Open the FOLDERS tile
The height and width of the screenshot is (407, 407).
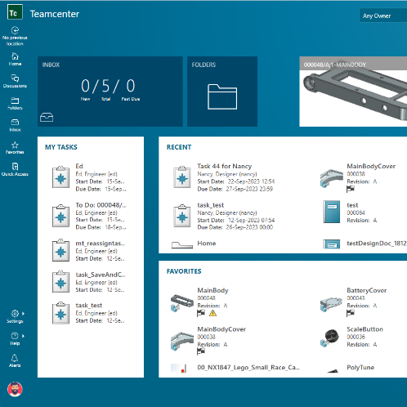pos(222,92)
